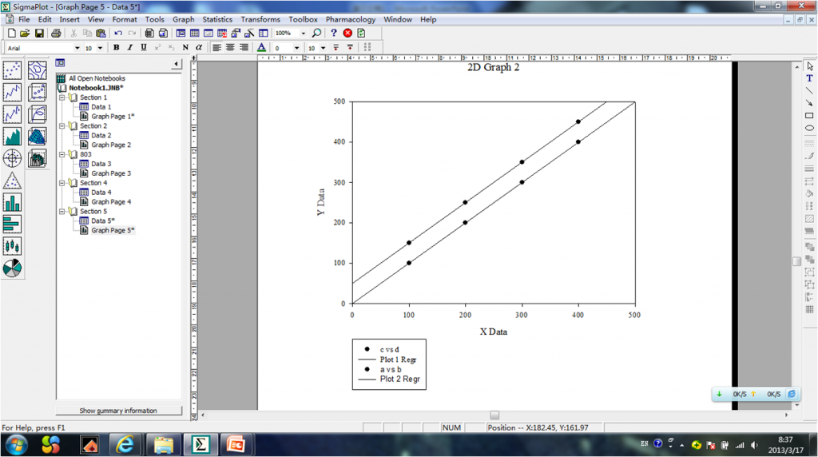
Task: Open Data 5* worksheet in tree
Action: pyautogui.click(x=103, y=221)
